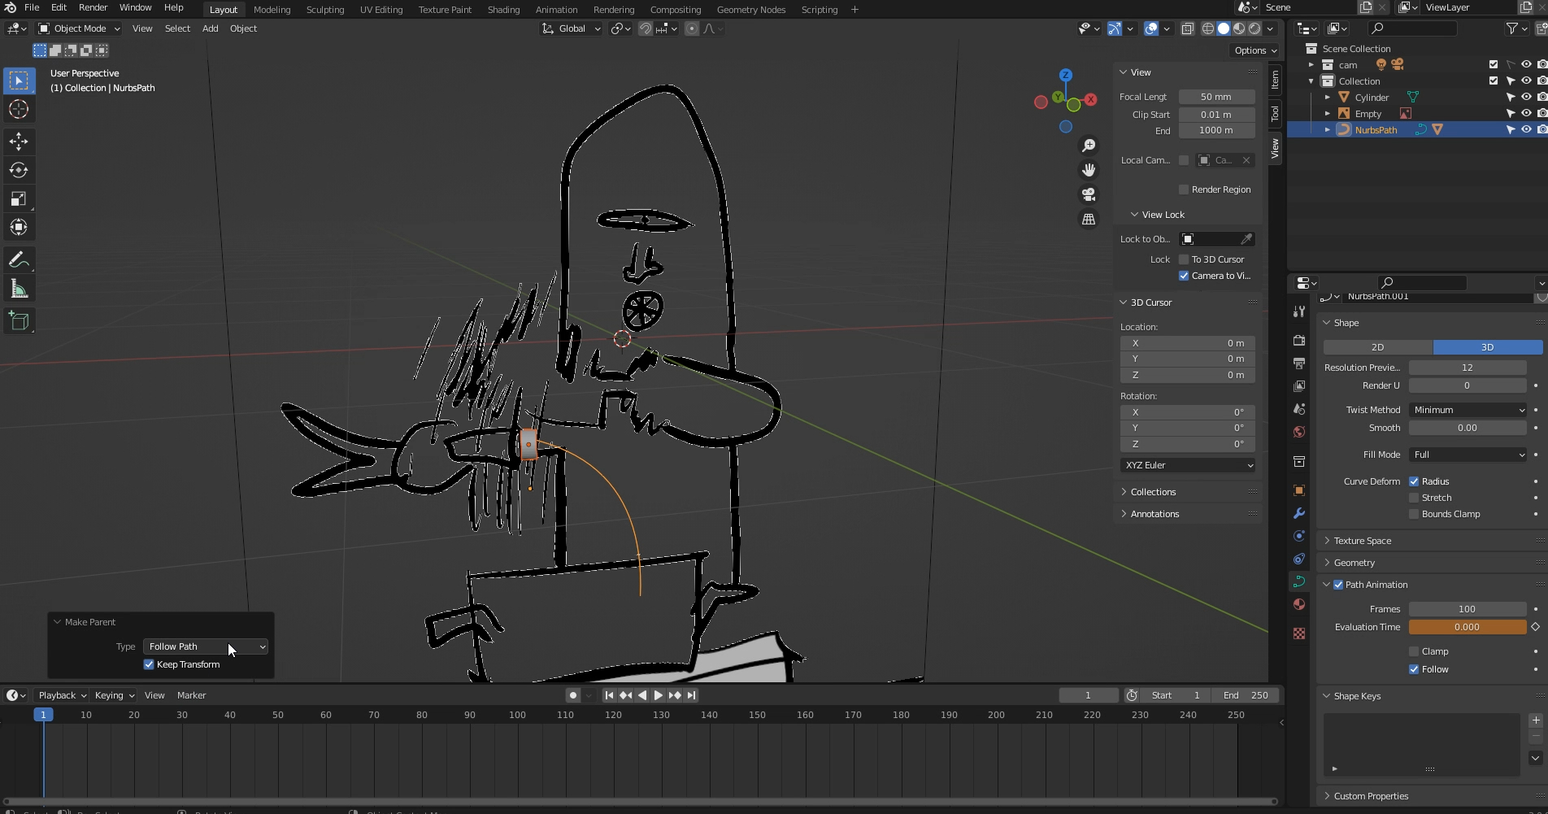
Task: Switch to the Sculpting workspace tab
Action: (x=325, y=10)
